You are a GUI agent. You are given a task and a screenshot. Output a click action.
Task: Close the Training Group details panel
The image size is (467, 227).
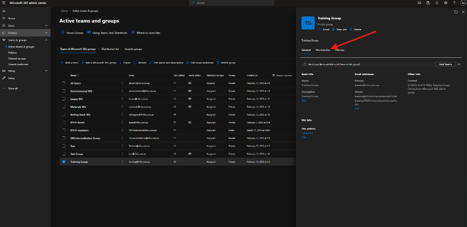[x=463, y=12]
